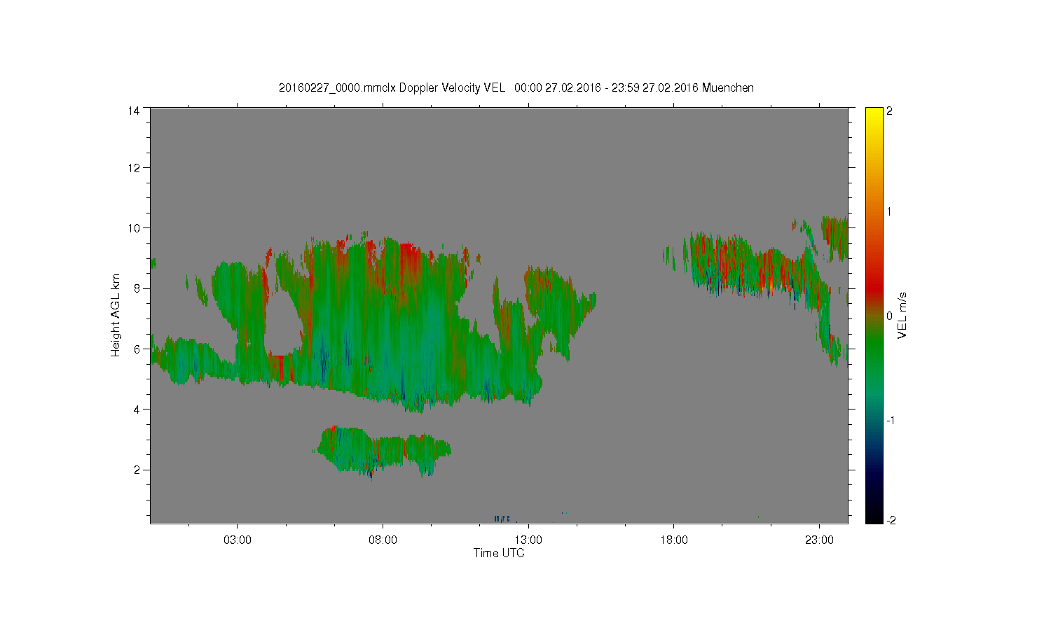Click the 'VEL m/s' colorbar label
1051x630 pixels.
pyautogui.click(x=902, y=316)
